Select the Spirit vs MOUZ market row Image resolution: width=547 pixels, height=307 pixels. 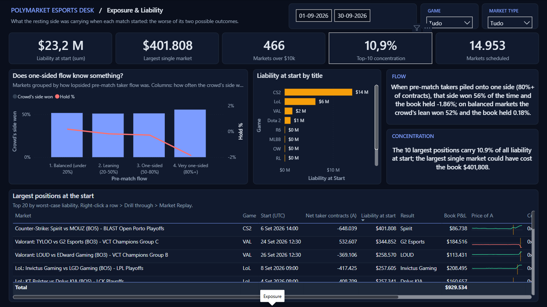(x=272, y=229)
